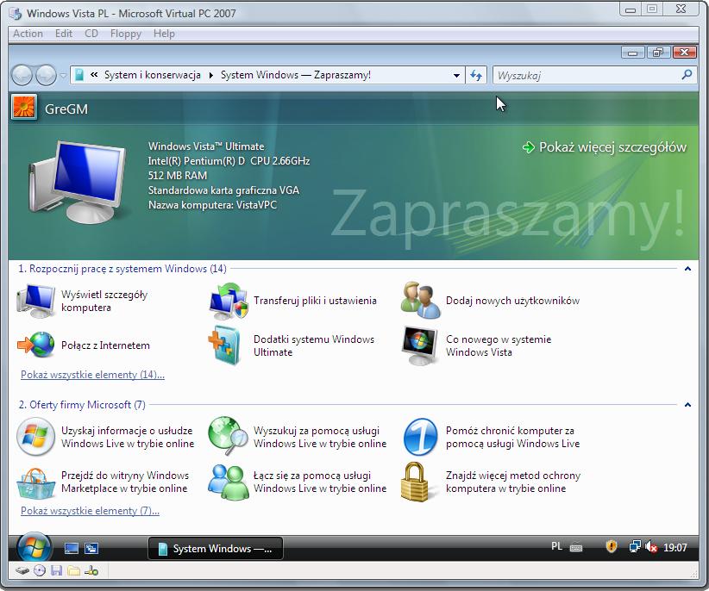
Task: Open the Edit menu
Action: [64, 34]
